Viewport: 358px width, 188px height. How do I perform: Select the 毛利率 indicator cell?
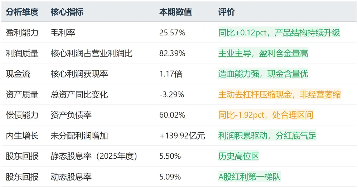coord(63,33)
